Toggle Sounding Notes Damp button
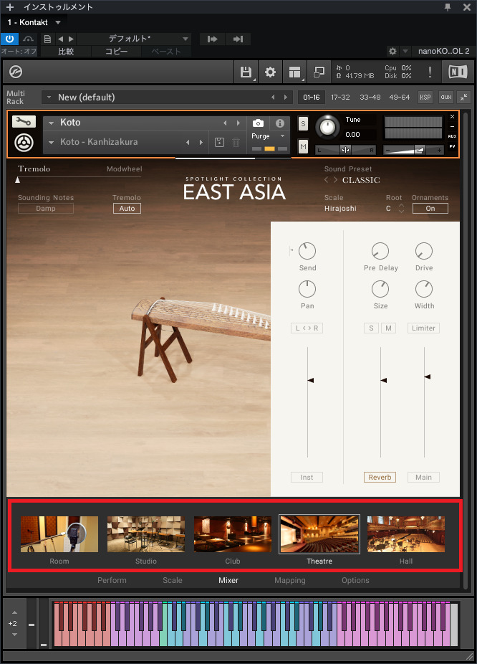The height and width of the screenshot is (664, 477). [46, 209]
